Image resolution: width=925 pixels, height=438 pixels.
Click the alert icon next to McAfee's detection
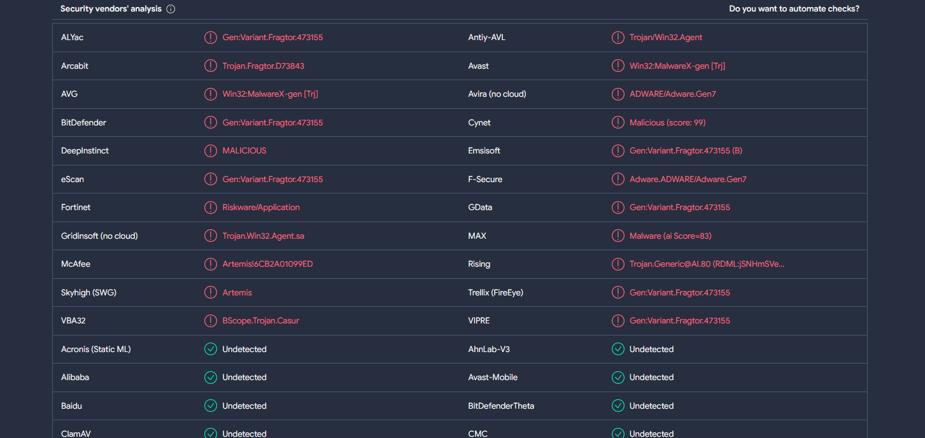pyautogui.click(x=210, y=264)
